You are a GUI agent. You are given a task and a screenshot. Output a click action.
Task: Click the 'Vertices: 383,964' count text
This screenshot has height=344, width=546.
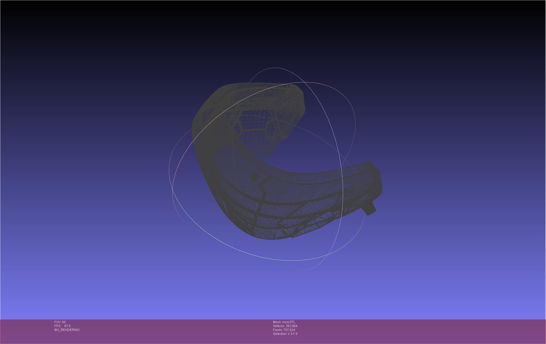tap(285, 326)
